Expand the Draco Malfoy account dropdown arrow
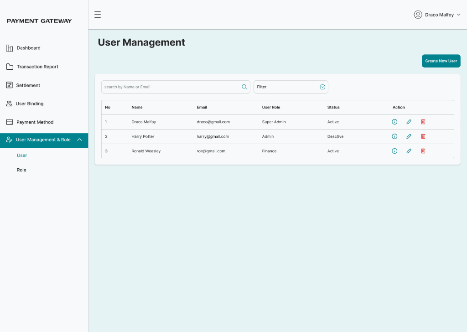This screenshot has width=467, height=332. tap(459, 15)
